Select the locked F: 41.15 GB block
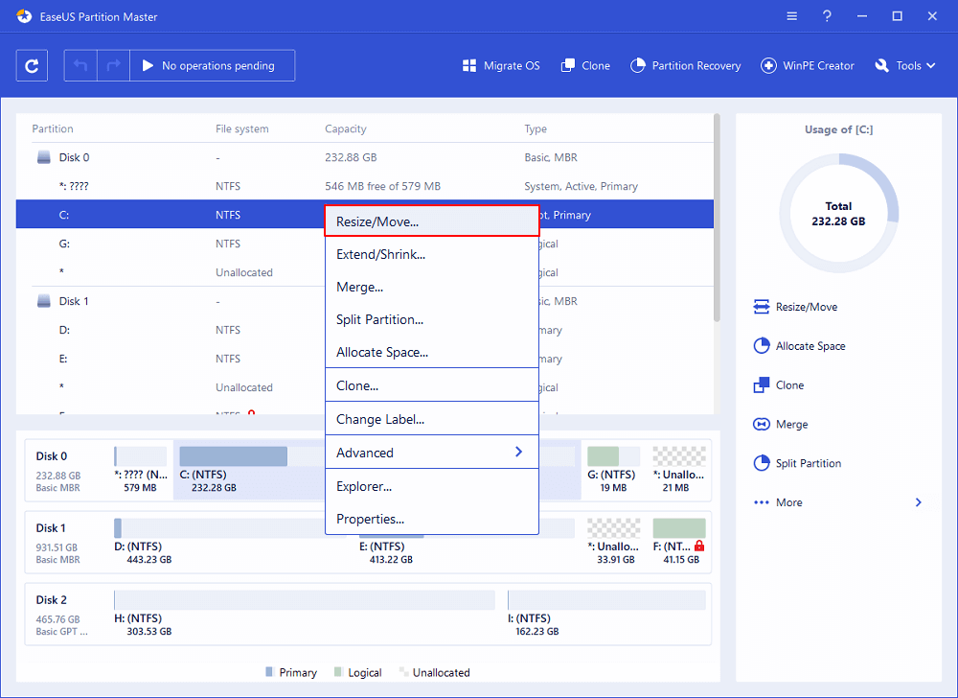This screenshot has width=958, height=698. point(679,542)
